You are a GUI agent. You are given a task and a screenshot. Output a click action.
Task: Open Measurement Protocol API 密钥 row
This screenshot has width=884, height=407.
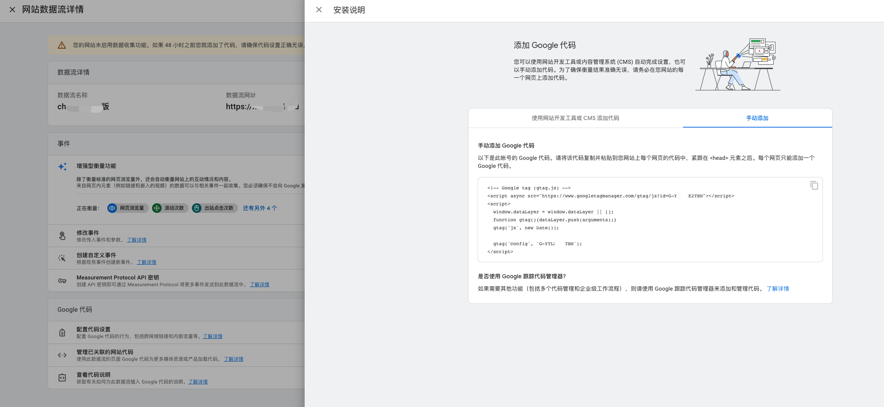[176, 281]
